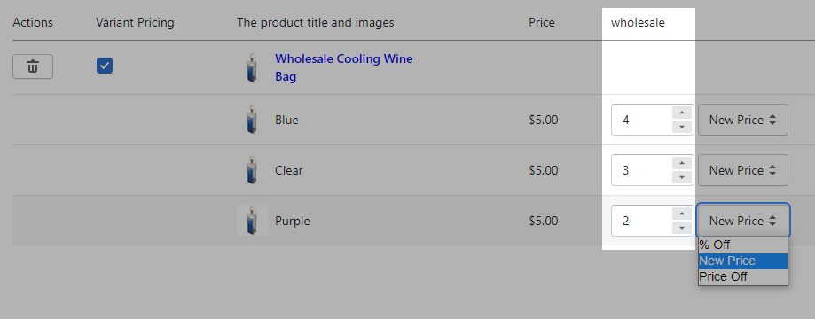Choose the Price Off option in the list
This screenshot has width=815, height=319.
point(743,277)
